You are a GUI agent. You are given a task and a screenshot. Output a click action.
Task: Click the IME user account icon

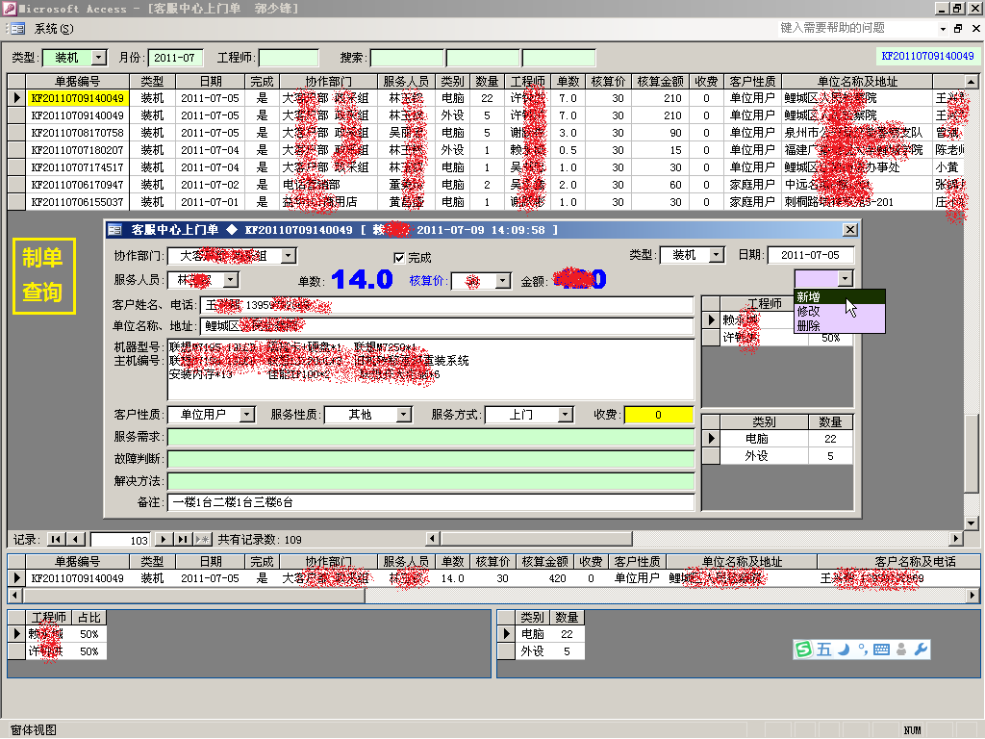click(901, 650)
